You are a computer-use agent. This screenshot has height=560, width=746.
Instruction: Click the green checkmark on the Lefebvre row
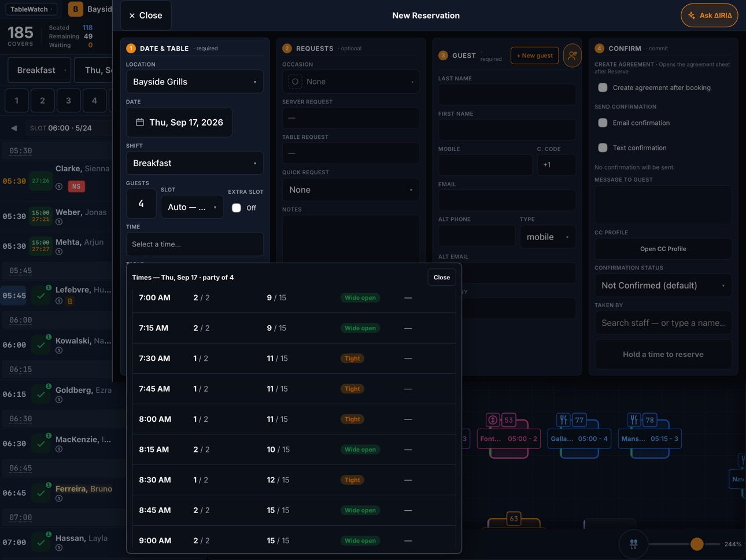tap(41, 296)
